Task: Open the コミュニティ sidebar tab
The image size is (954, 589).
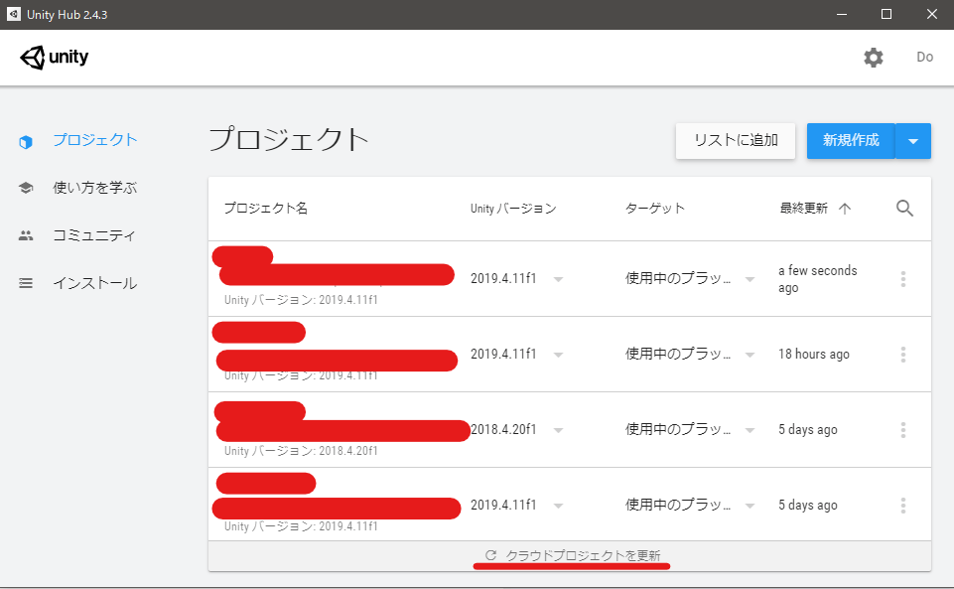Action: click(x=94, y=234)
